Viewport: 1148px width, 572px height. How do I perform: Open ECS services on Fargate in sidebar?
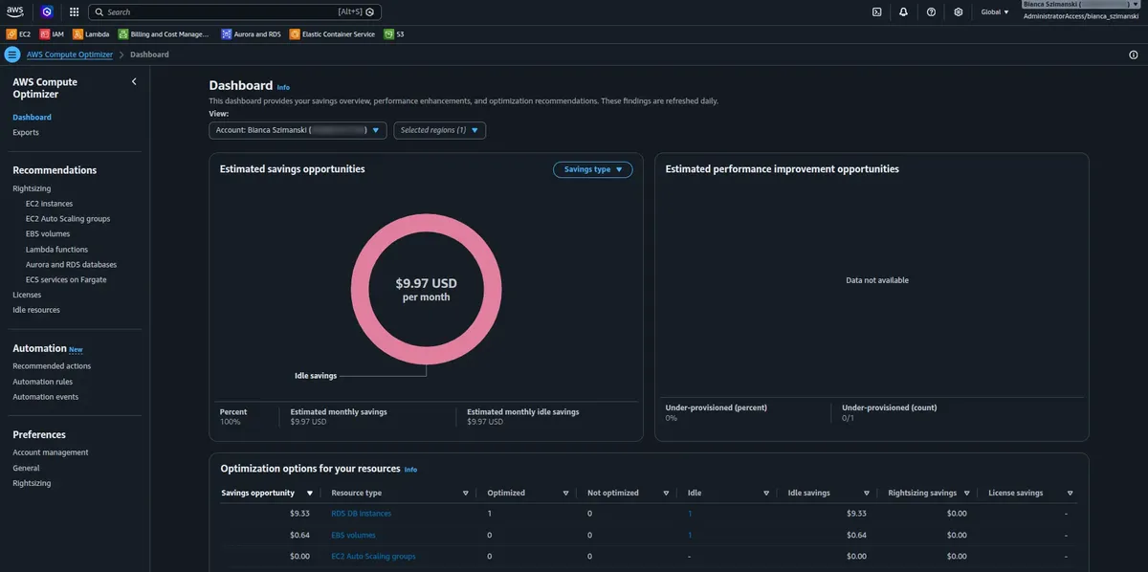(66, 279)
